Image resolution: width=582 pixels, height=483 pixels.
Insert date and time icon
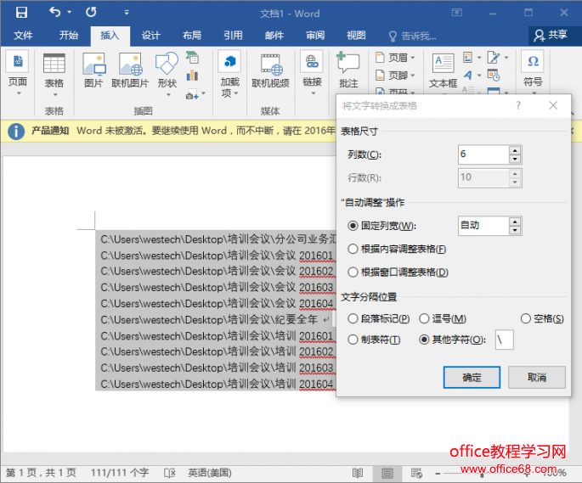494,76
